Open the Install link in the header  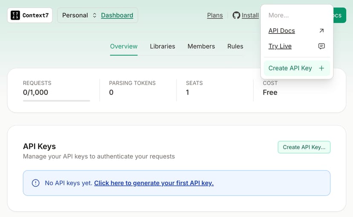click(x=250, y=15)
